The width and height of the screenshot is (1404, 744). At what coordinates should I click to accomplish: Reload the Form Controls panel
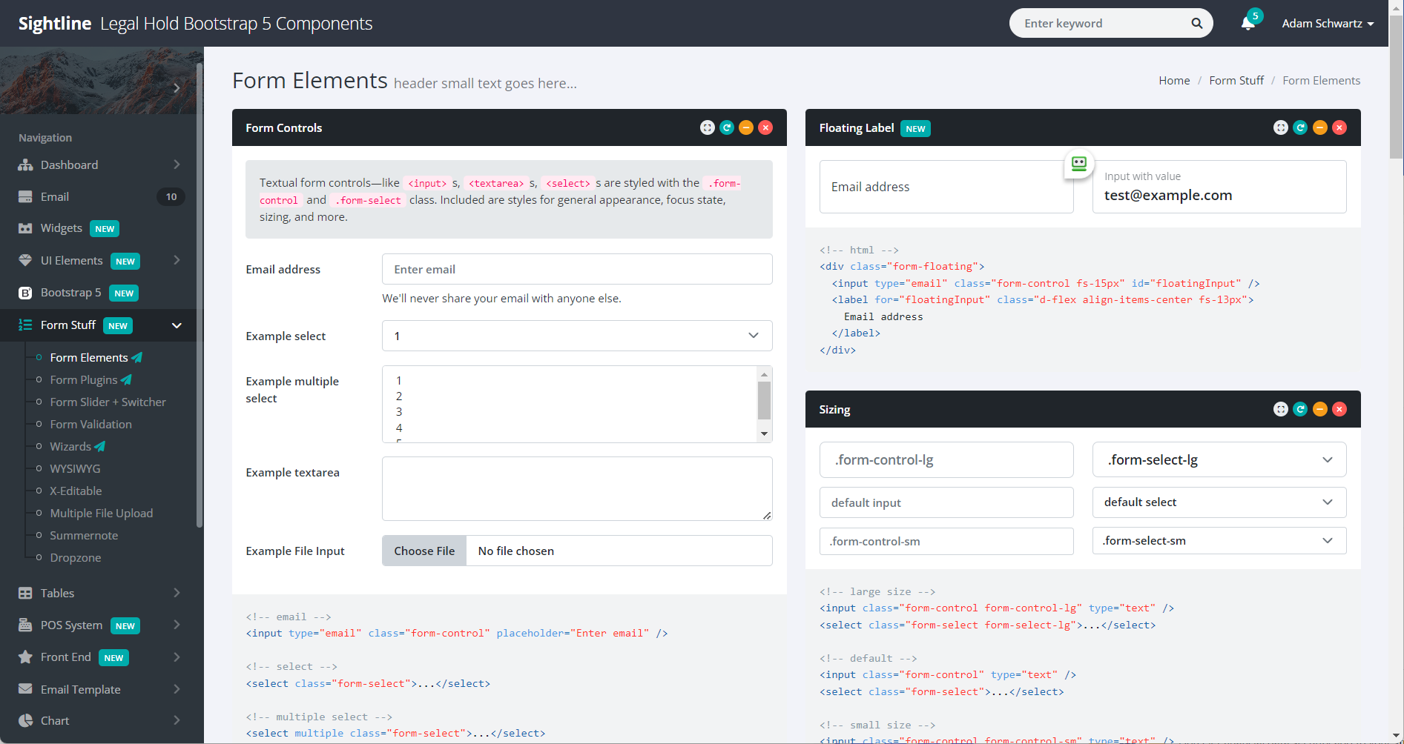727,127
